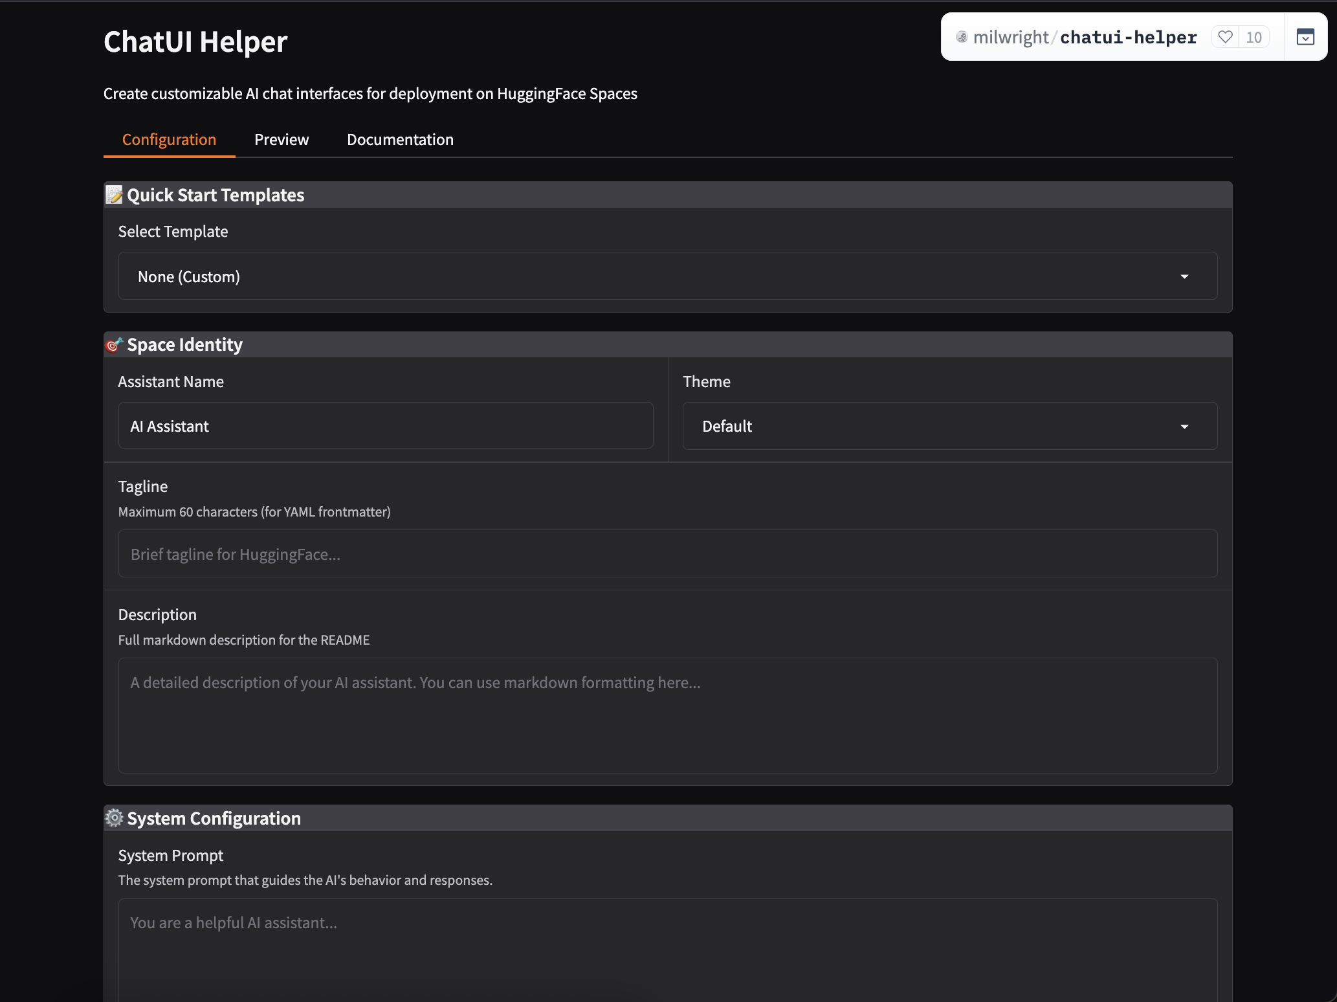Click the target icon beside Space Identity
The image size is (1337, 1002).
[x=114, y=344]
